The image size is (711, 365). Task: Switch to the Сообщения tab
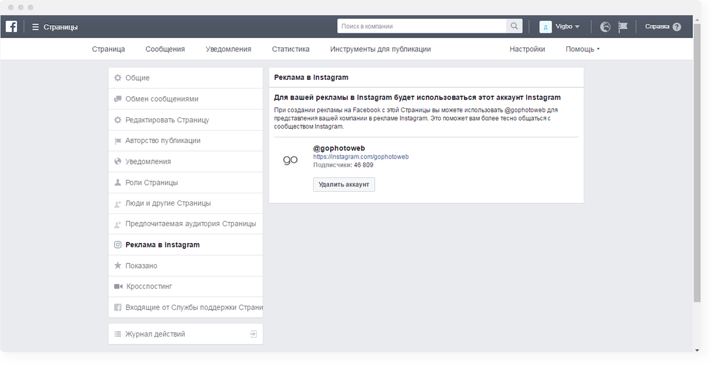[165, 49]
